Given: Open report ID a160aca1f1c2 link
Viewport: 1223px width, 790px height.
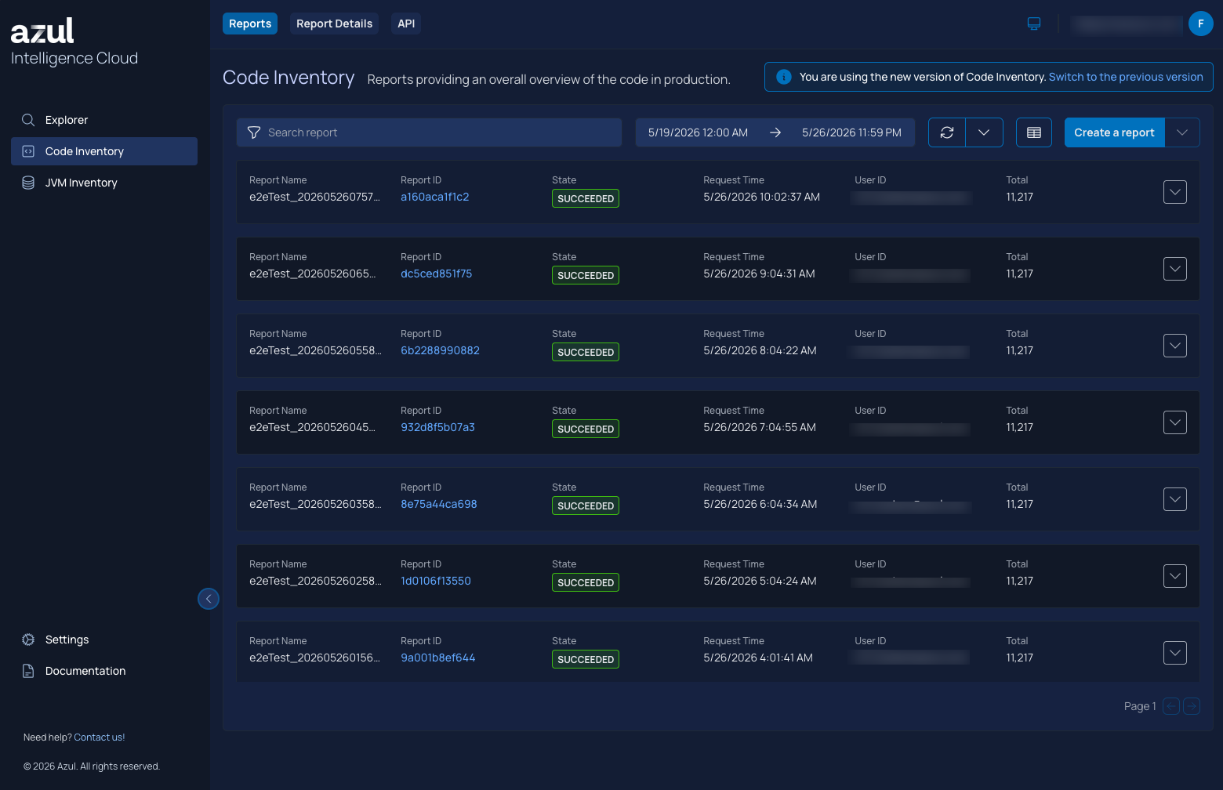Looking at the screenshot, I should [435, 197].
